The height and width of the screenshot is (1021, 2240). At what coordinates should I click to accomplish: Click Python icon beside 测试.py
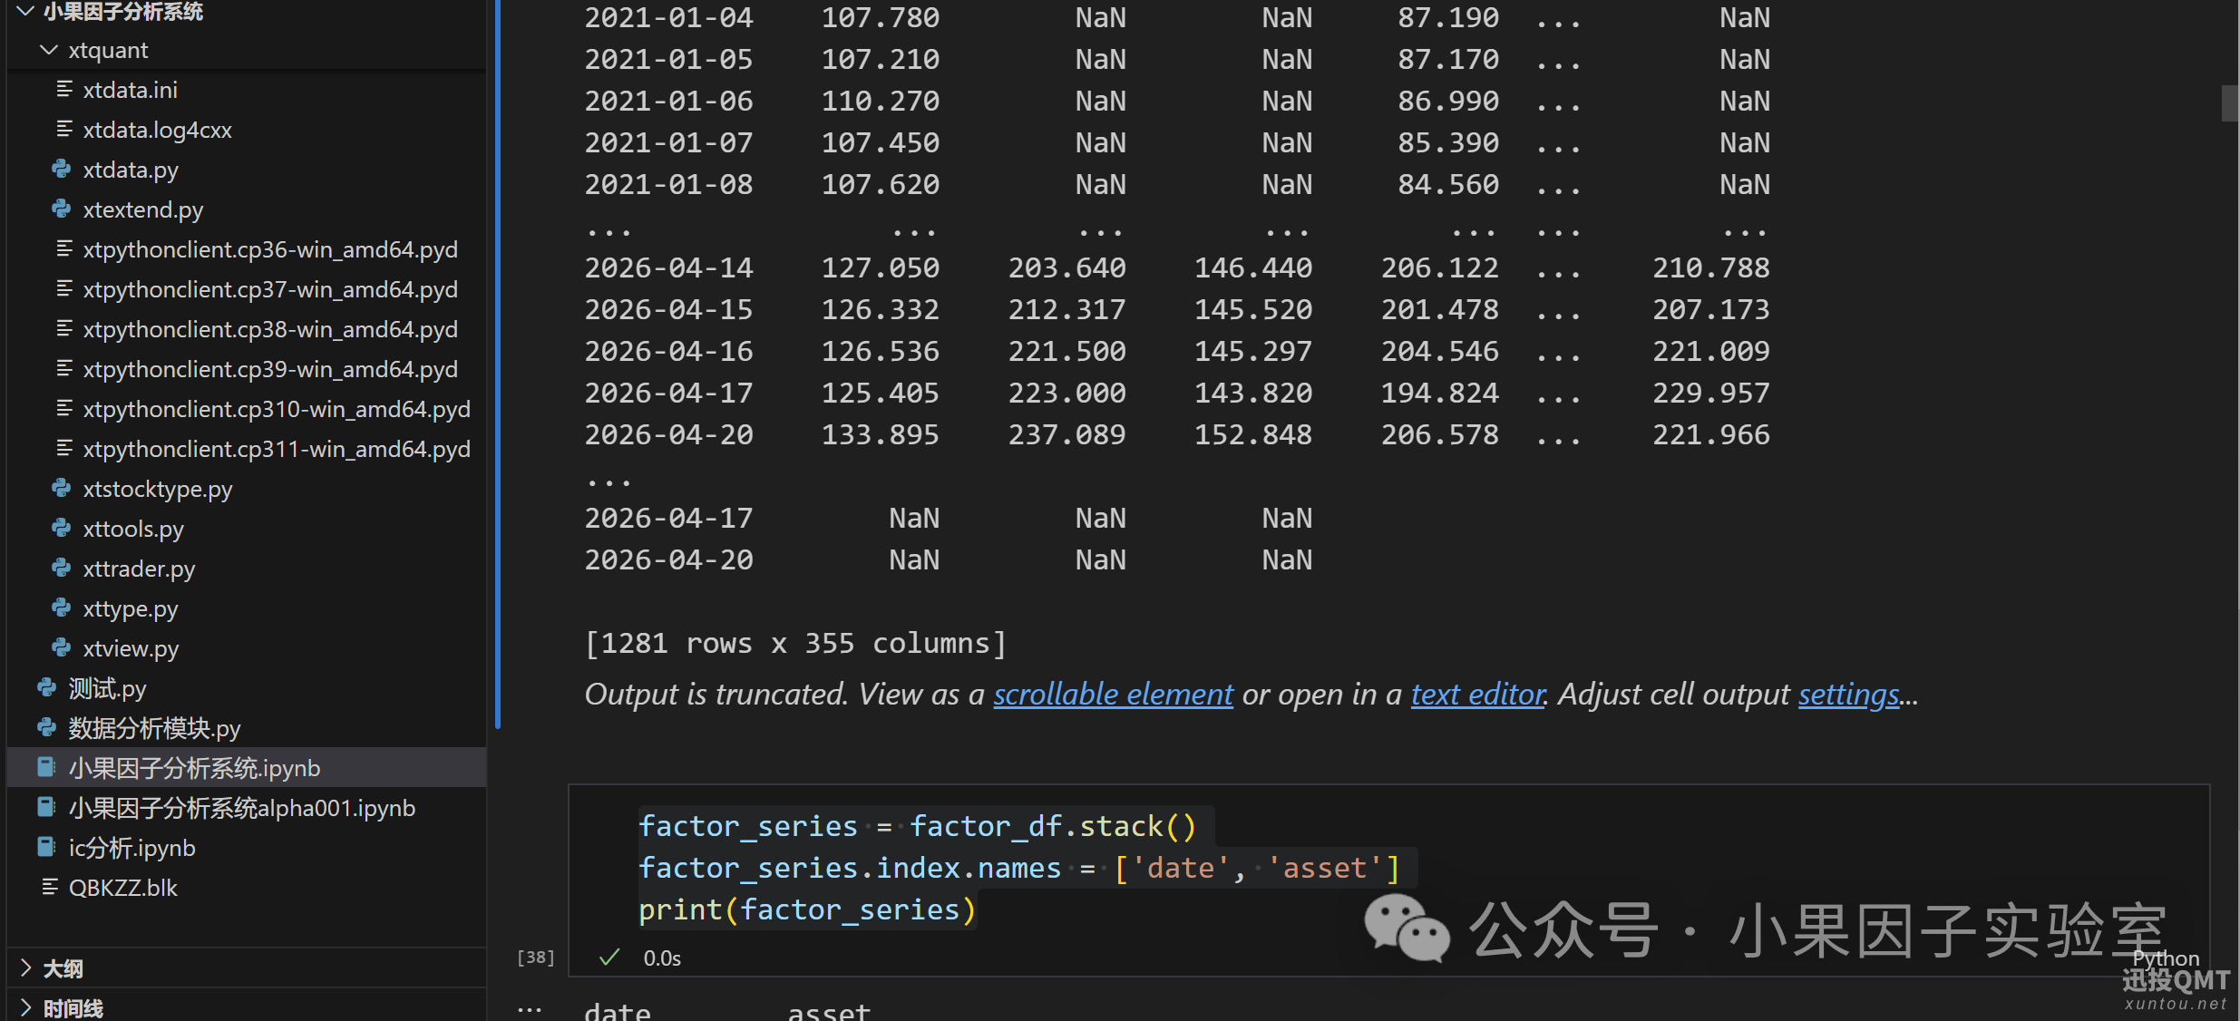coord(47,688)
